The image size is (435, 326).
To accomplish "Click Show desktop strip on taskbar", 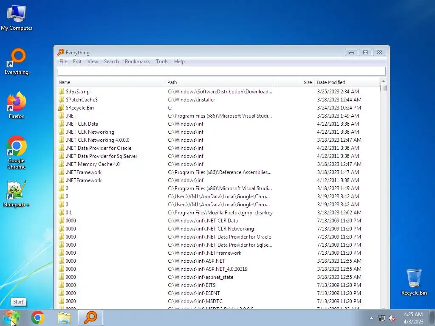I will [x=432, y=318].
